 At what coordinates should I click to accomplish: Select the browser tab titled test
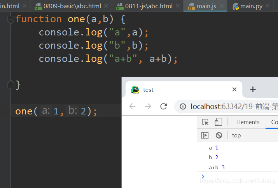click(184, 90)
